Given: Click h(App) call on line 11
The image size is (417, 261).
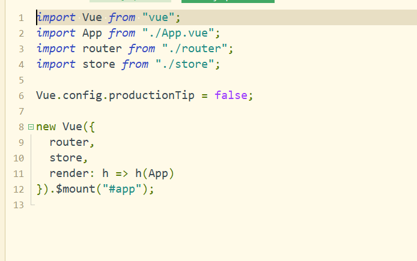Looking at the screenshot, I should click(154, 173).
